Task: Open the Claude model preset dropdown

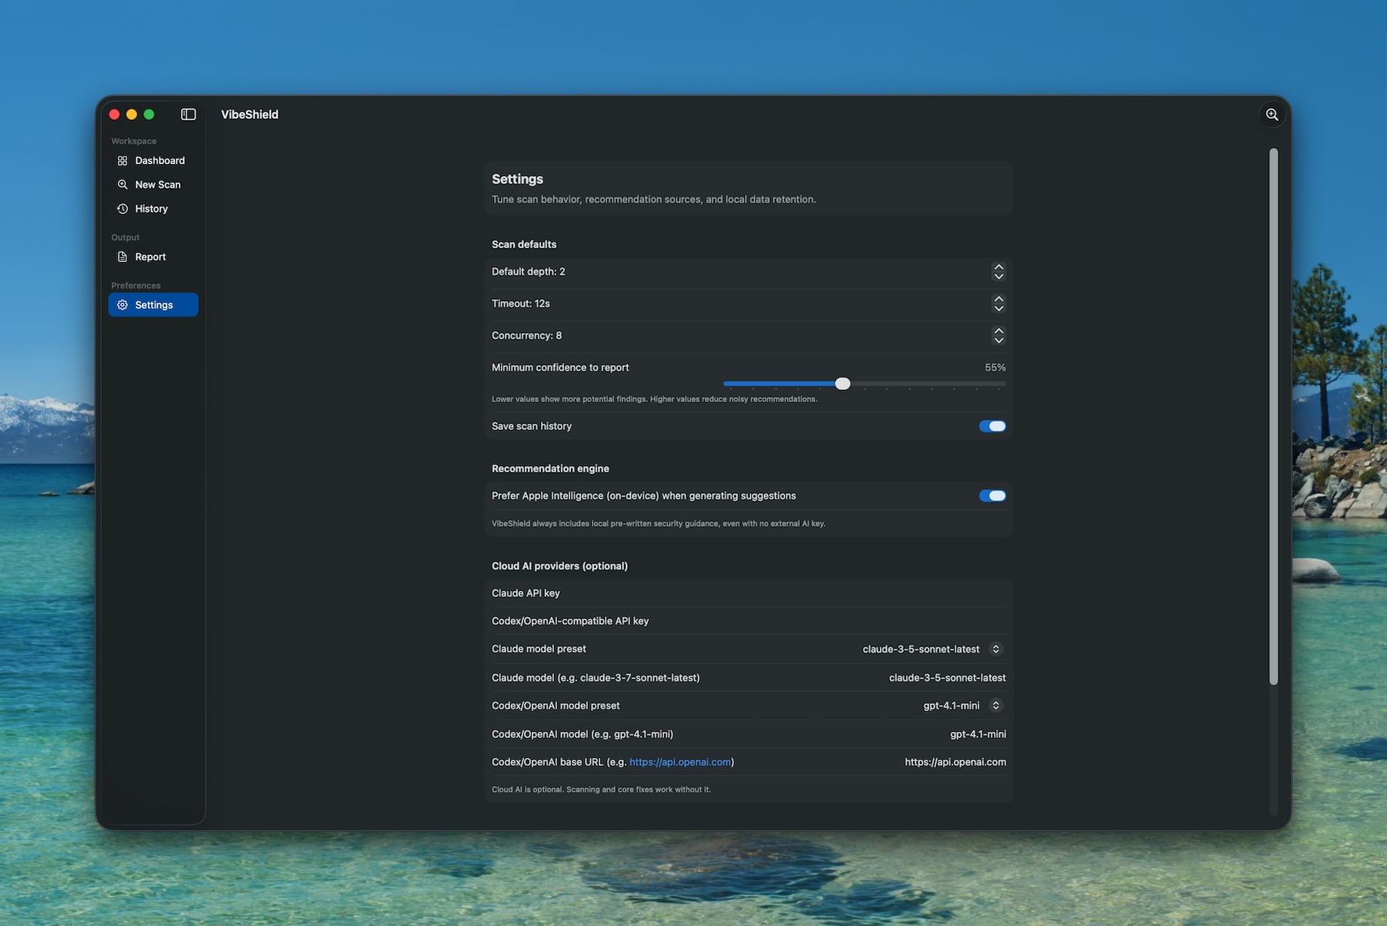Action: [996, 649]
